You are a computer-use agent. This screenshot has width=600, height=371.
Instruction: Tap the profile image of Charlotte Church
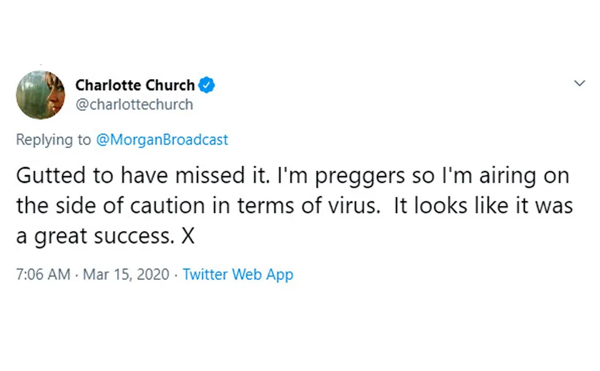pyautogui.click(x=40, y=94)
